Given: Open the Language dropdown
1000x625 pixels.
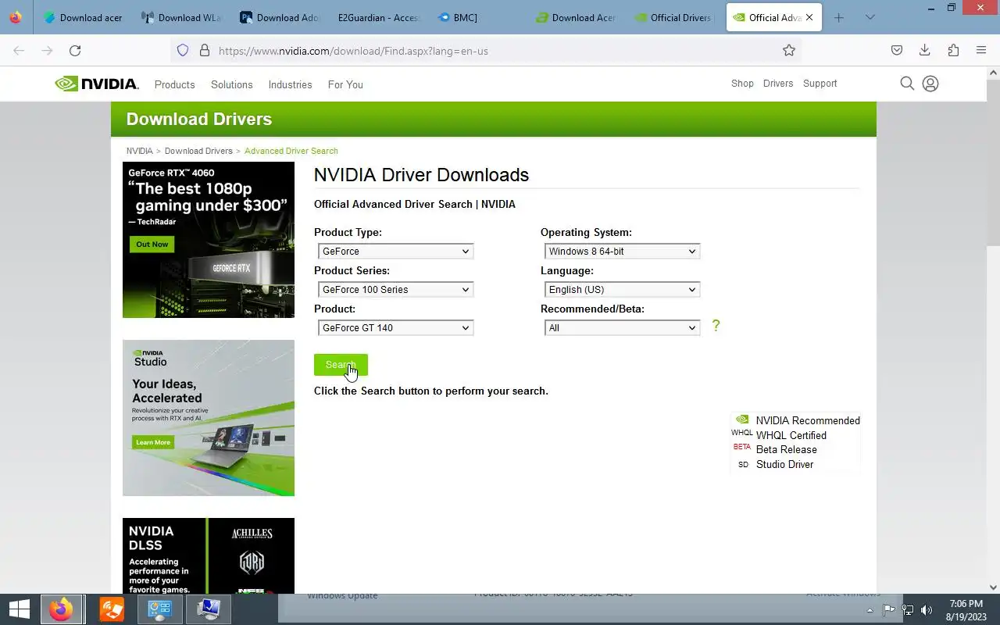Looking at the screenshot, I should click(622, 289).
